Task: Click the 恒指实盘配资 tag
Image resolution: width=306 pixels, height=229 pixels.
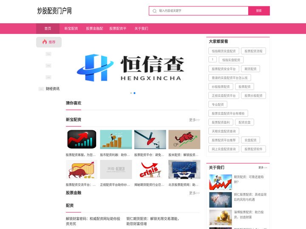Action: [x=231, y=60]
